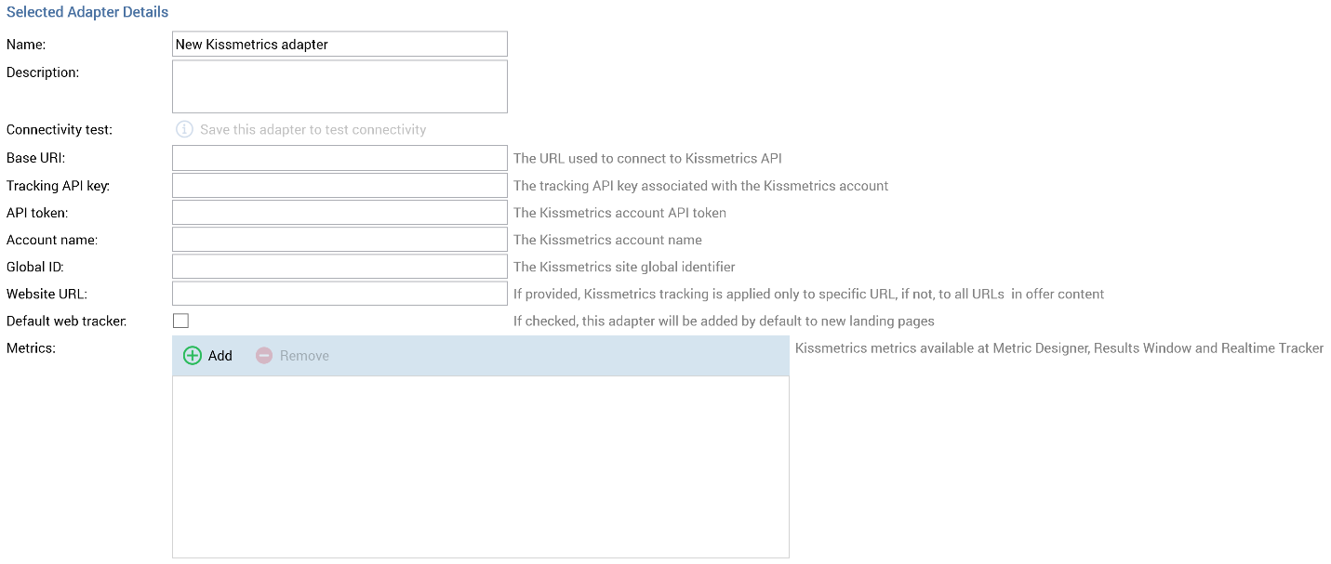
Task: Select the Website URL input field
Action: [339, 294]
